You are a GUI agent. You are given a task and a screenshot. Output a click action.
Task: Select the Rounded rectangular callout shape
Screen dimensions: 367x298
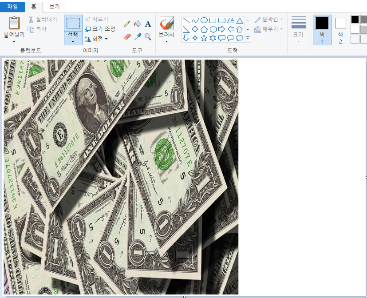click(x=221, y=38)
